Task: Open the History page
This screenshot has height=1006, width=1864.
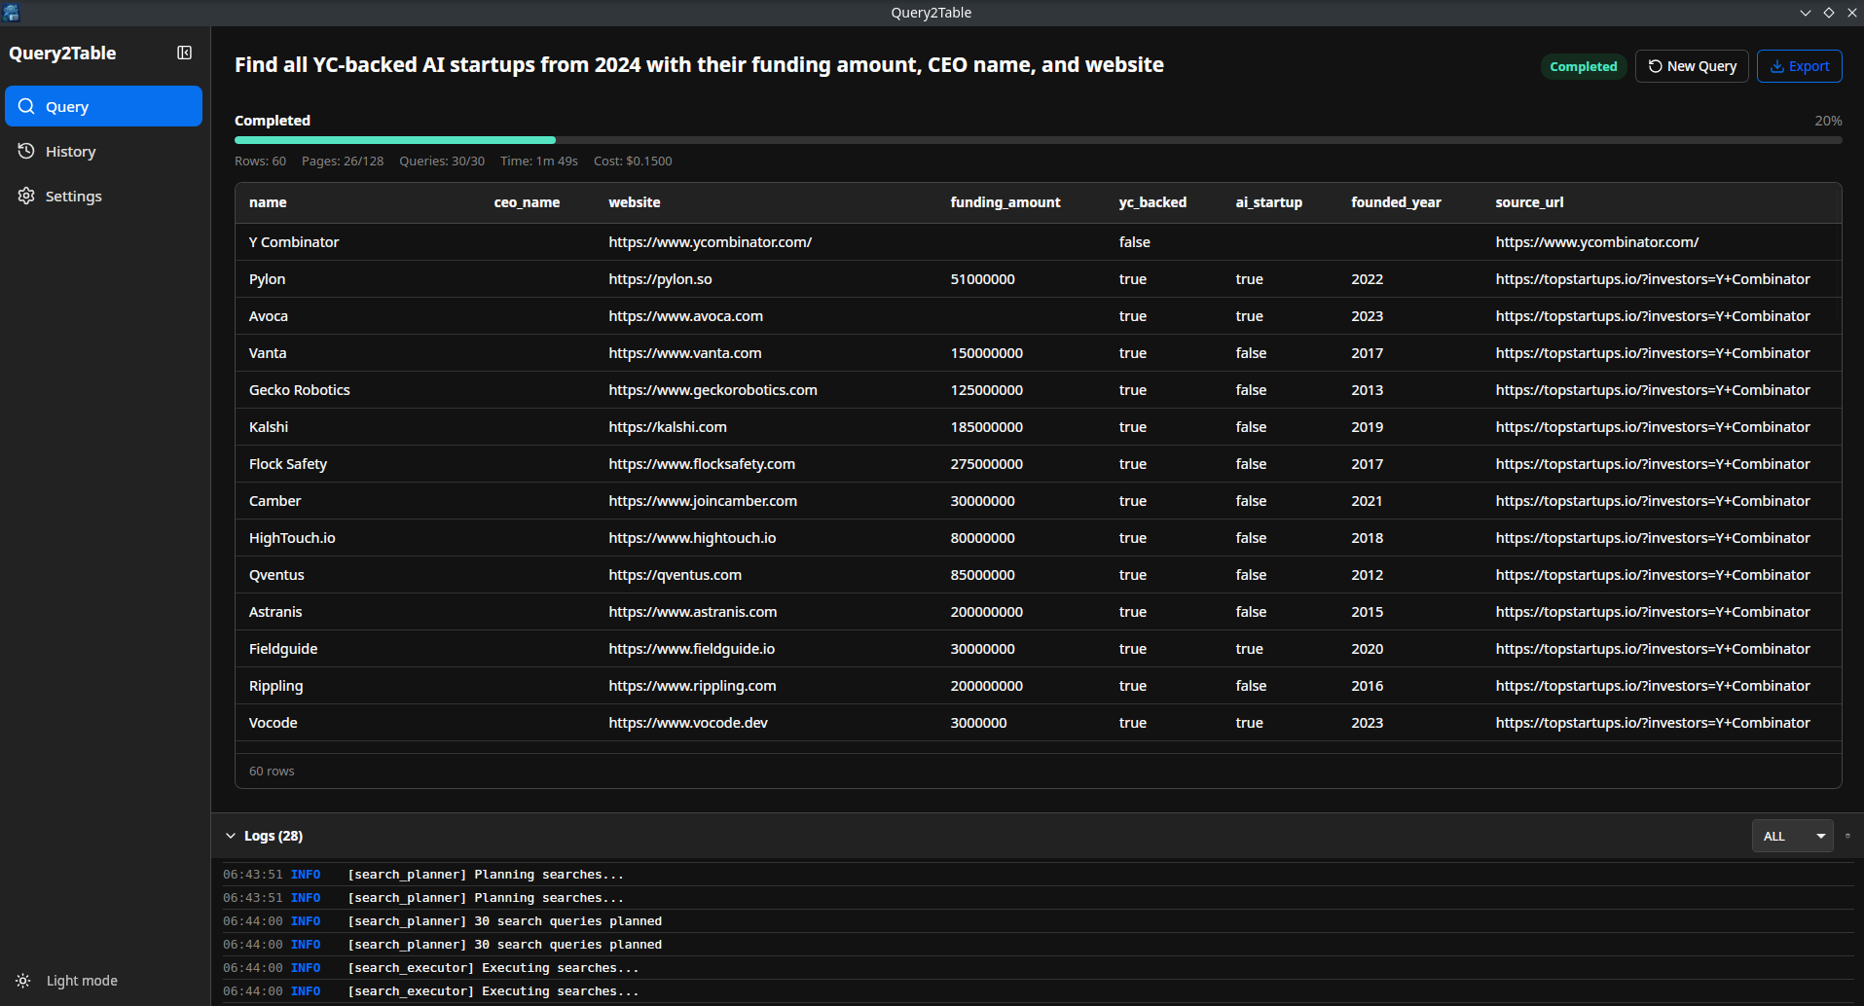Action: [x=103, y=151]
